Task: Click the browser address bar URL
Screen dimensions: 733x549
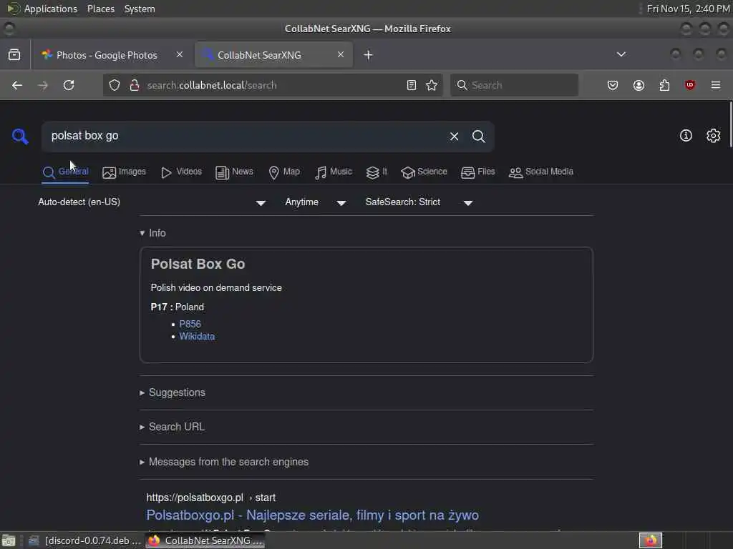Action: click(273, 85)
